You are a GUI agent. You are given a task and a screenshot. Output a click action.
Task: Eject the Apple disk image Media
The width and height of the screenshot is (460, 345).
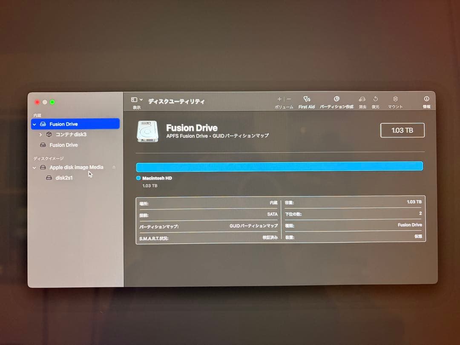coord(113,167)
